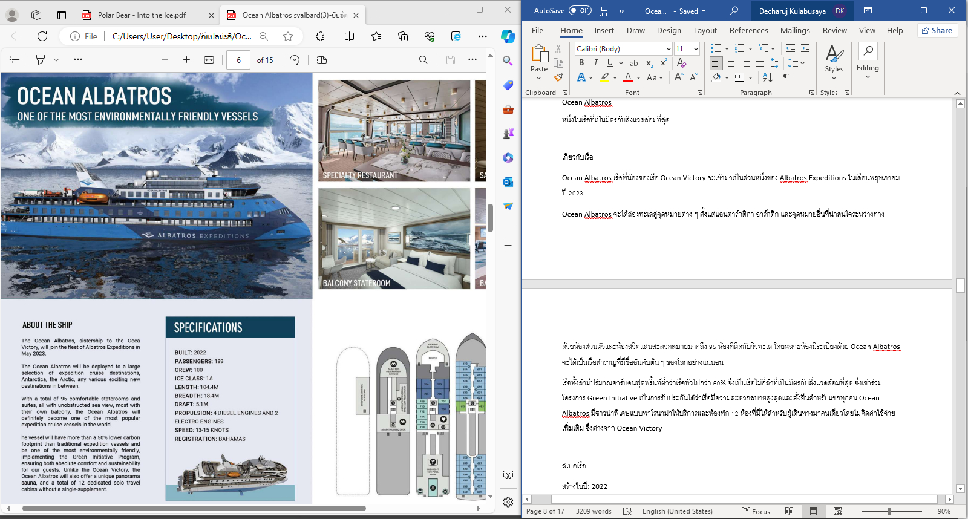
Task: Click the Edge Extensions puzzle icon
Action: pos(321,36)
